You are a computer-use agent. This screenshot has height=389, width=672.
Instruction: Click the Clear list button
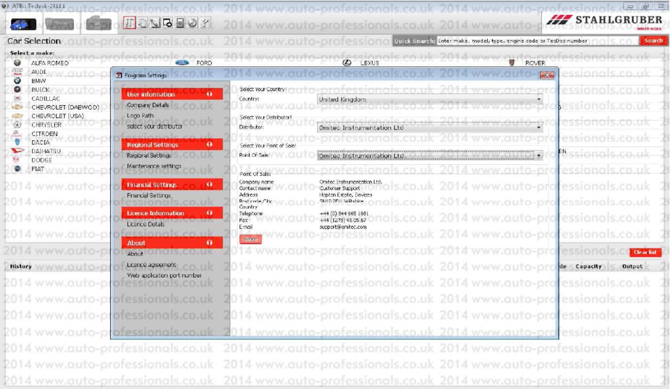pyautogui.click(x=645, y=252)
